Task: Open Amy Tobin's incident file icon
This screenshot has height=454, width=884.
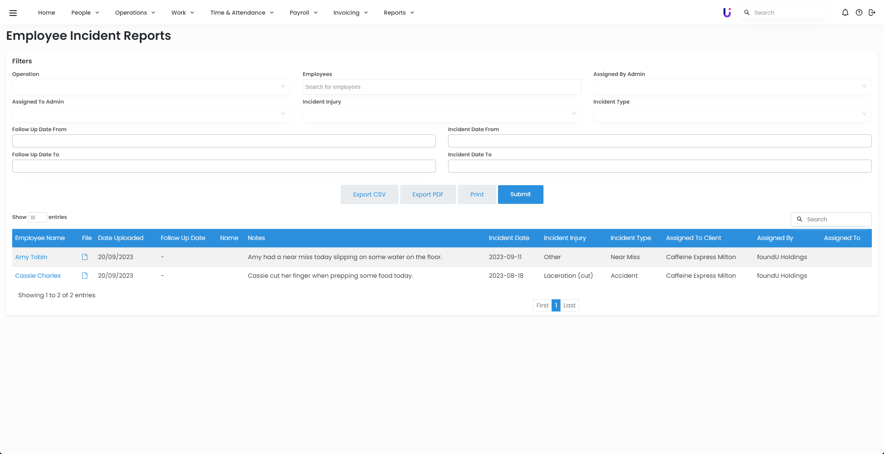Action: [x=85, y=257]
